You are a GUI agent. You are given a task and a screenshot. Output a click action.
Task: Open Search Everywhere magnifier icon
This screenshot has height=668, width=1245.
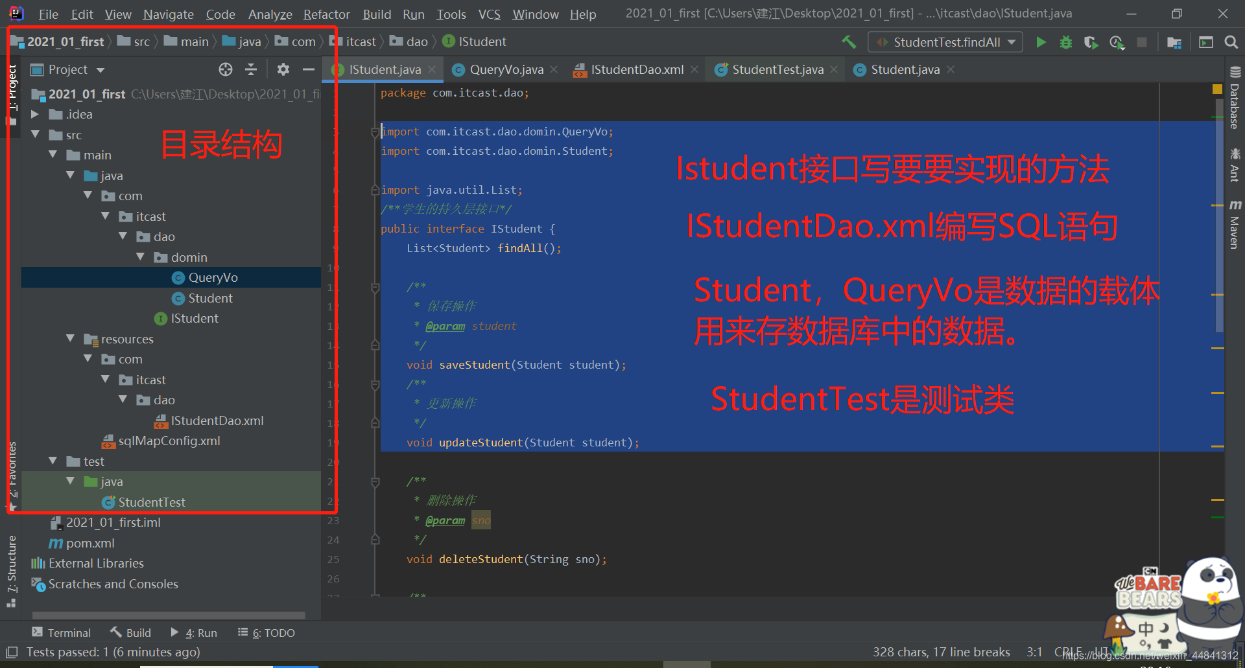click(x=1231, y=41)
